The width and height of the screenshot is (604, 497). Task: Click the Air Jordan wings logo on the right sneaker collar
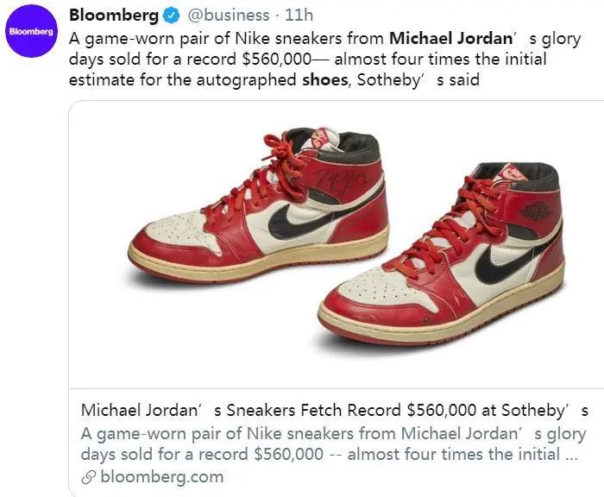[x=535, y=212]
